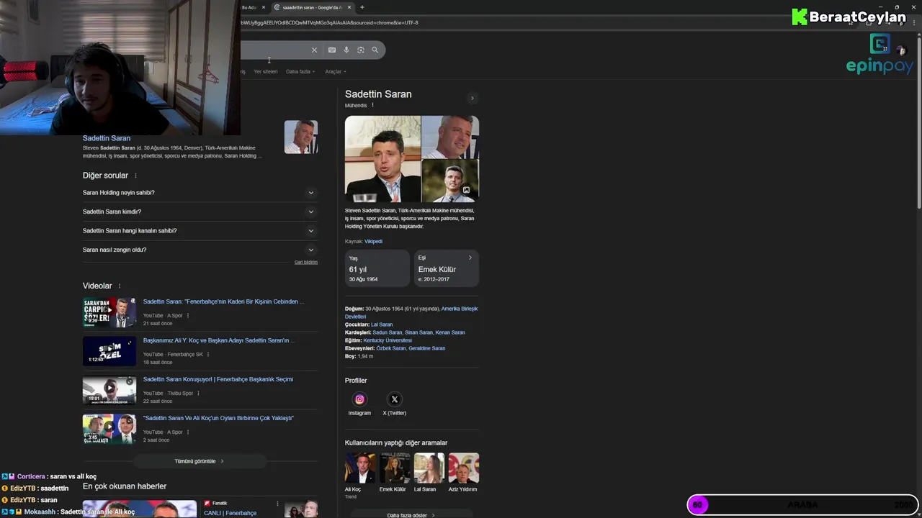Open the Ali Koç related search thumbnail

(x=359, y=468)
